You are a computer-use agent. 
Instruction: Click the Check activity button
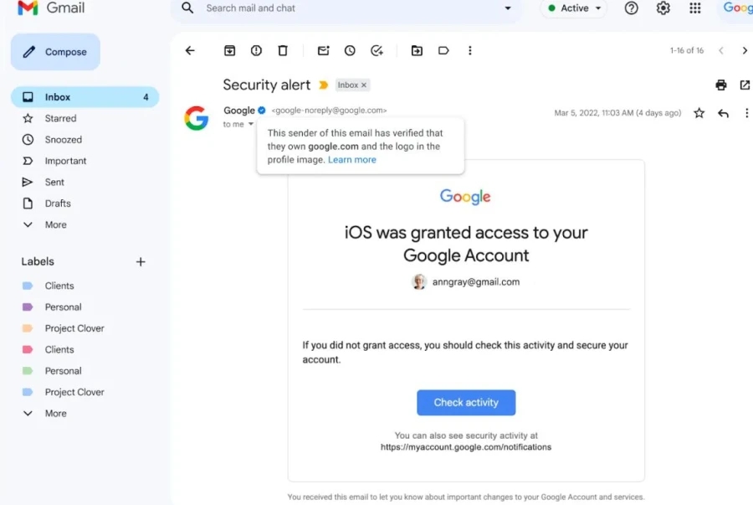466,403
